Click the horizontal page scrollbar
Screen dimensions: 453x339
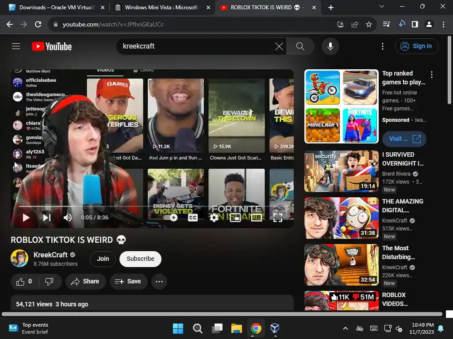pos(222,314)
